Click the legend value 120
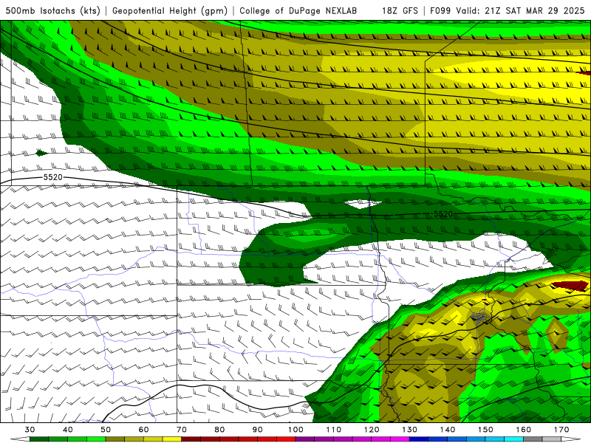 click(372, 430)
